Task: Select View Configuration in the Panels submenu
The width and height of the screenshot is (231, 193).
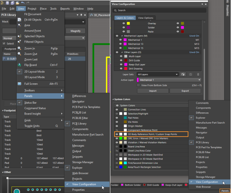Action: pyautogui.click(x=84, y=184)
